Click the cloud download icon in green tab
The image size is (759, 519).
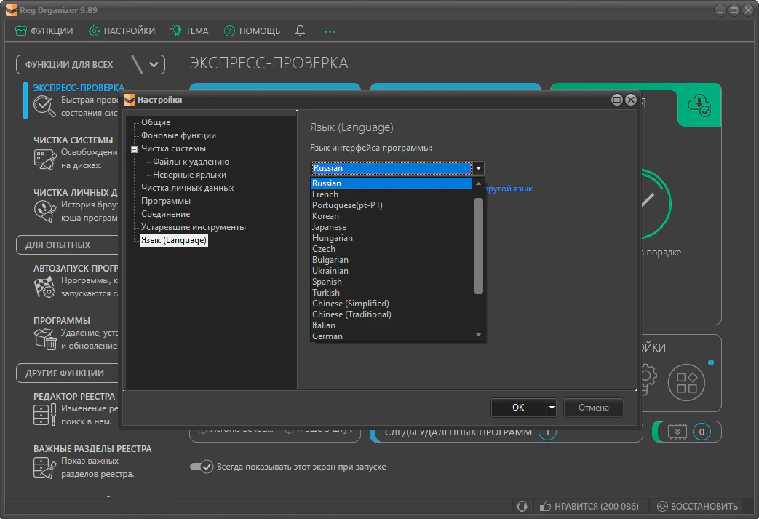pyautogui.click(x=699, y=105)
